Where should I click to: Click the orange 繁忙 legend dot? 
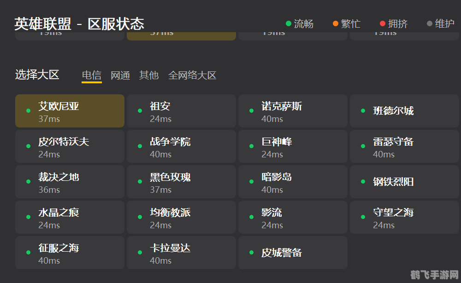click(x=335, y=23)
